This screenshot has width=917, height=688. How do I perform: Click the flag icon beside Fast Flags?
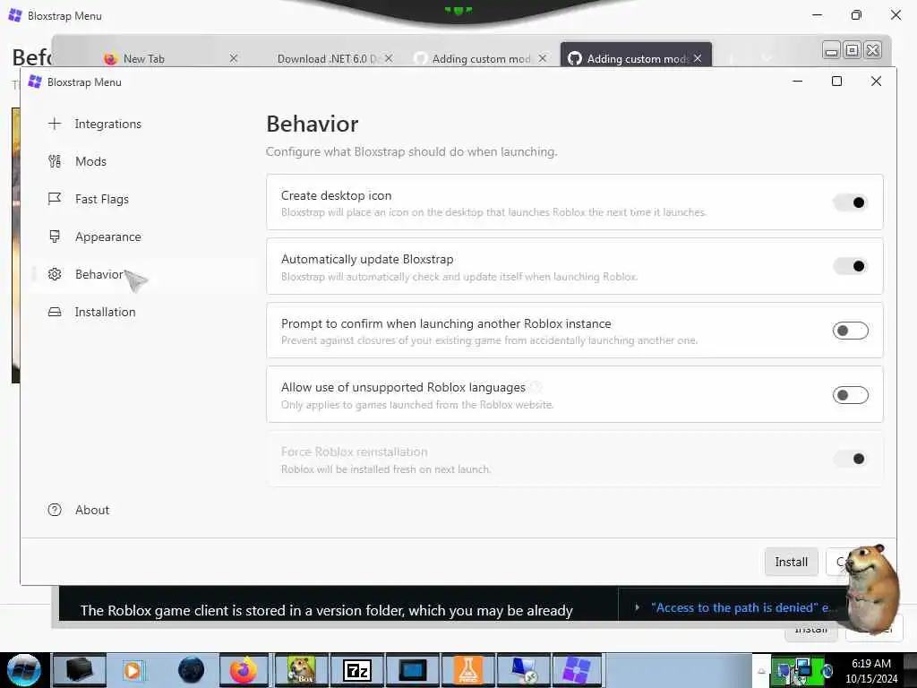point(55,199)
